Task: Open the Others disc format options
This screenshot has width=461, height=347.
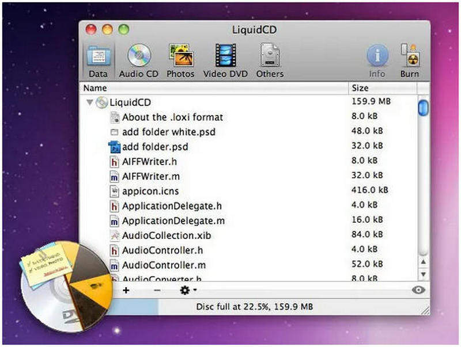Action: (269, 58)
